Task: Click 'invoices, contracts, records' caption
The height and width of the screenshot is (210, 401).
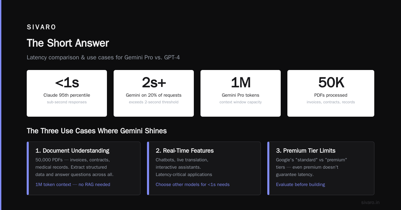Action: tap(331, 102)
